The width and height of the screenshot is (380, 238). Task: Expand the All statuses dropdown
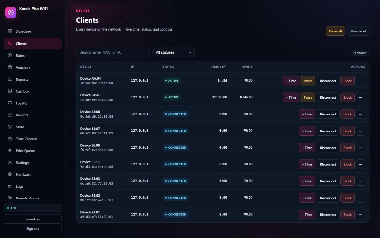click(174, 52)
